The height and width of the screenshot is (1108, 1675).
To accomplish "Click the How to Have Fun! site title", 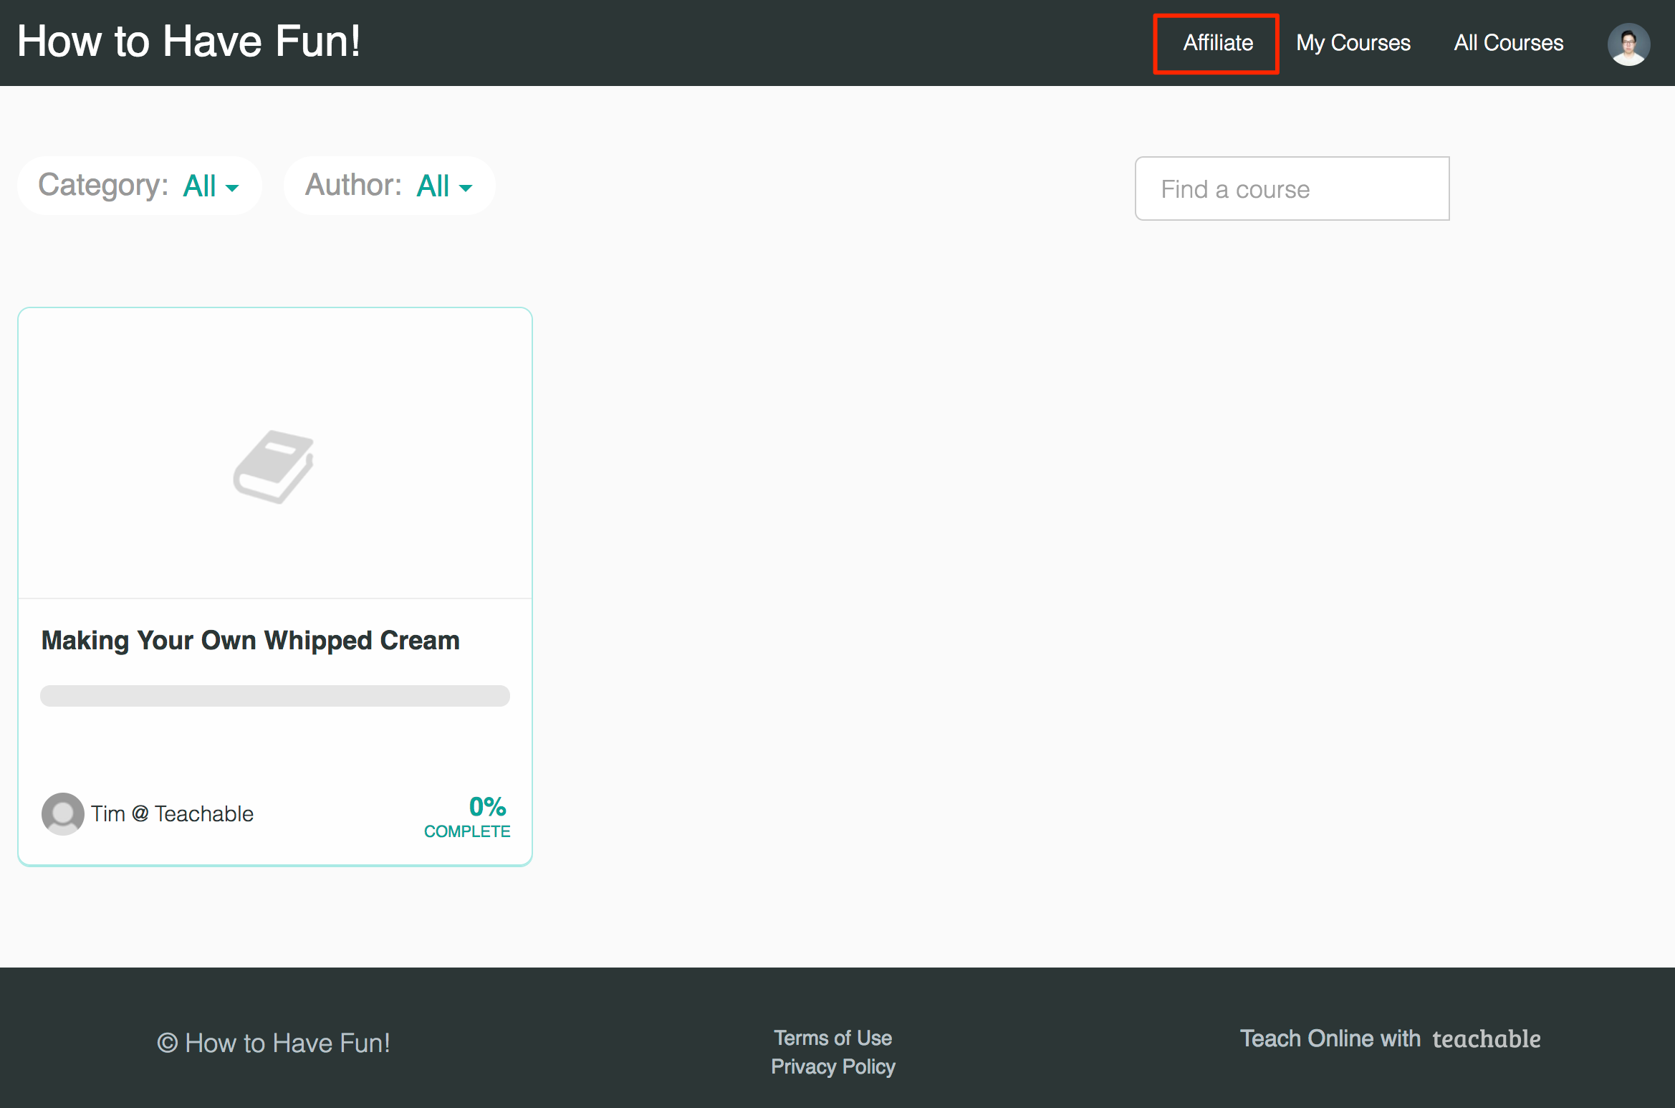I will (x=188, y=42).
